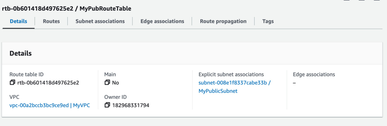Viewport: 387px width, 126px height.
Task: Click the route table ID text under Route table ID
Action: pyautogui.click(x=48, y=83)
